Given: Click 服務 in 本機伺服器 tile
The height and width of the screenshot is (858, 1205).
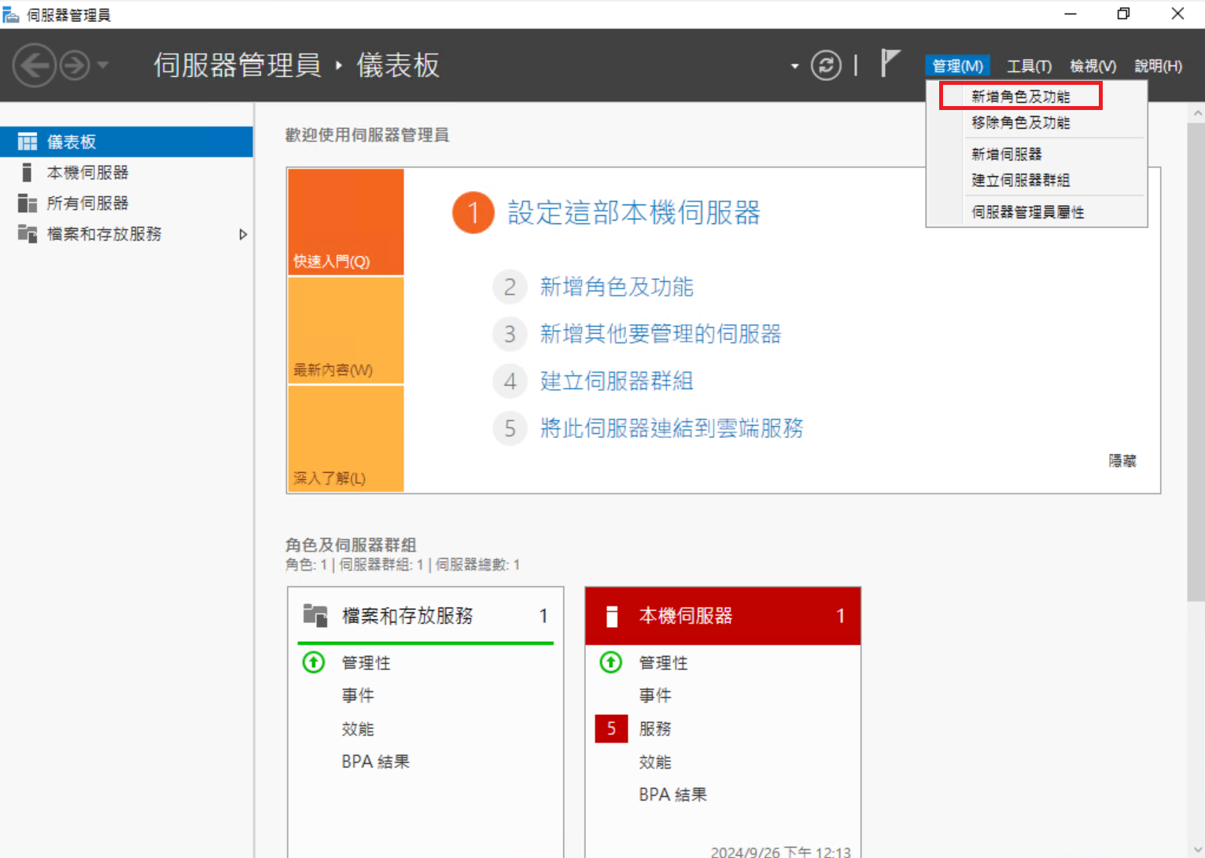Looking at the screenshot, I should tap(655, 728).
